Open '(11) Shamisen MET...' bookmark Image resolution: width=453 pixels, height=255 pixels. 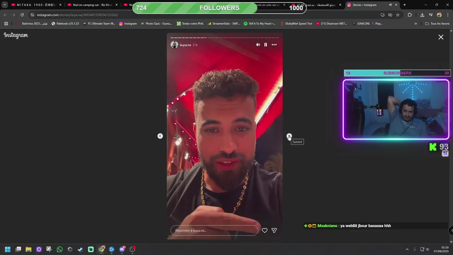click(332, 24)
